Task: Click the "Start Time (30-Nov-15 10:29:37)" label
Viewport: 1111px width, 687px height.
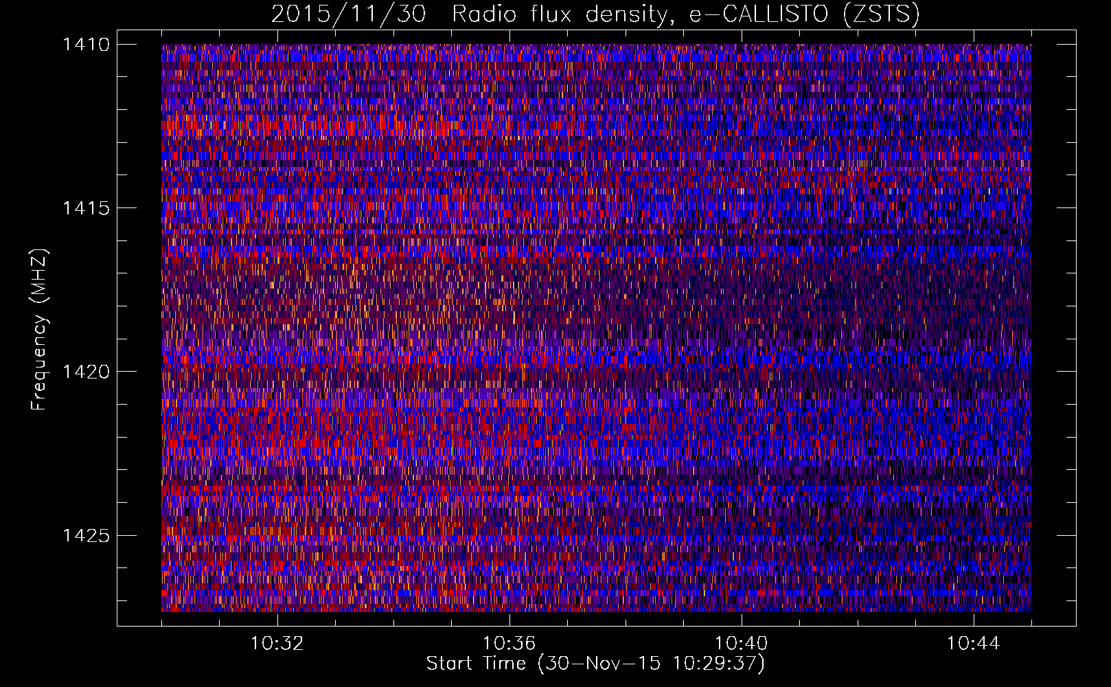Action: 595,664
